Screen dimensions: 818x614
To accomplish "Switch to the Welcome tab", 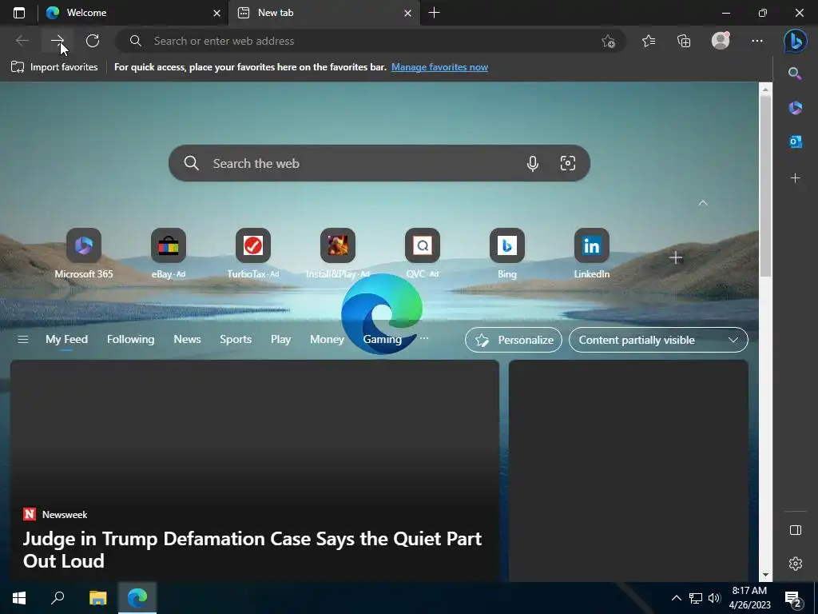I will (x=133, y=13).
